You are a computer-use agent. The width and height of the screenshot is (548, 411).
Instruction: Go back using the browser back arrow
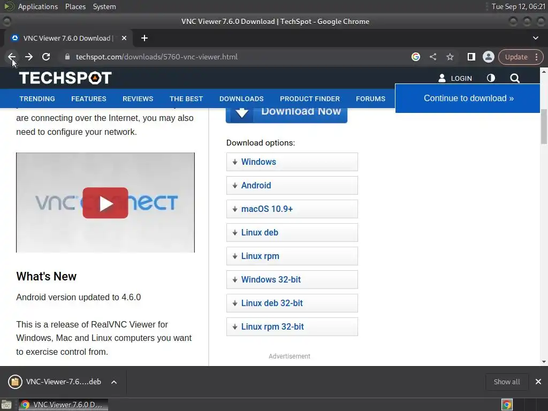pos(12,57)
